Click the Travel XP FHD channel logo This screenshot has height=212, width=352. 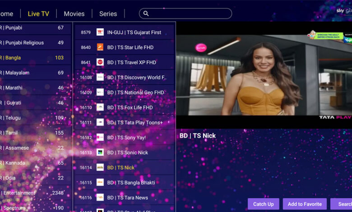pos(100,62)
